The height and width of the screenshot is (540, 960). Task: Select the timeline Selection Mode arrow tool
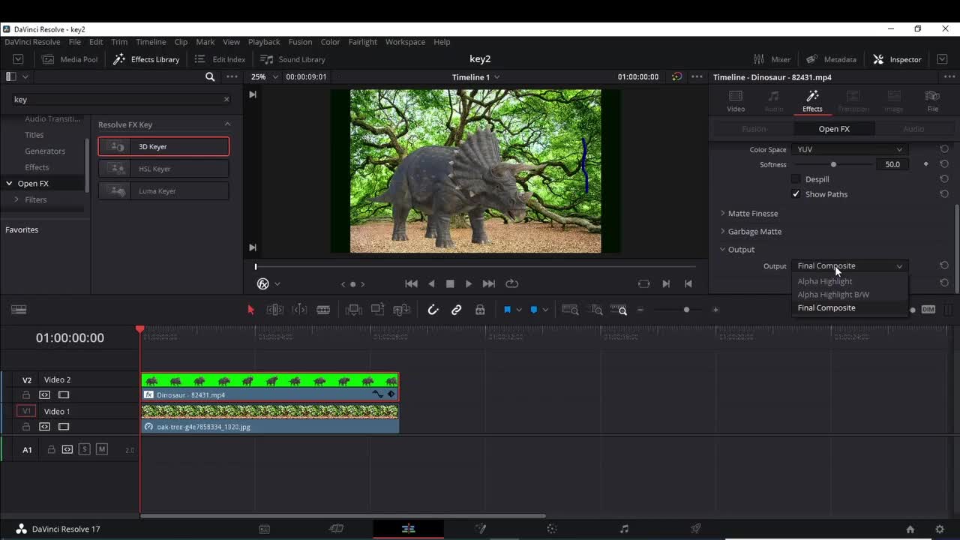(251, 310)
